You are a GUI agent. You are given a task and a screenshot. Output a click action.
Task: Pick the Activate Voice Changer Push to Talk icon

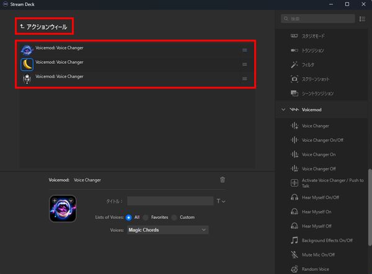pyautogui.click(x=294, y=183)
